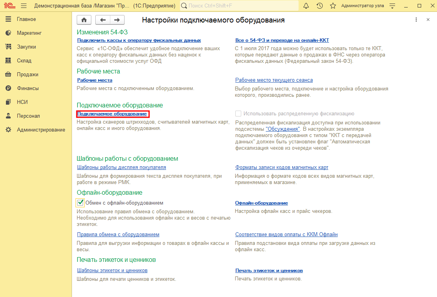Open the "Обсуждения" link
The image size is (437, 297).
click(x=283, y=129)
